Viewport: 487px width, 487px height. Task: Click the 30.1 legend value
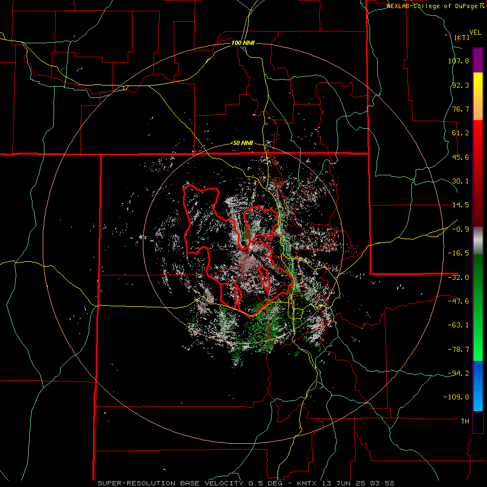tap(460, 181)
